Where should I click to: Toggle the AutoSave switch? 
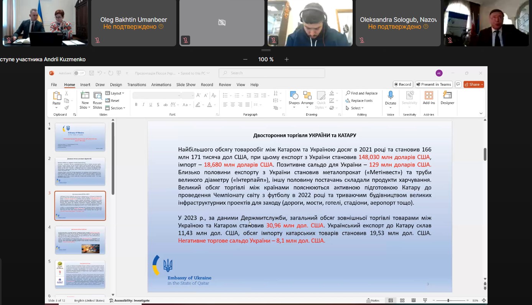click(x=79, y=73)
